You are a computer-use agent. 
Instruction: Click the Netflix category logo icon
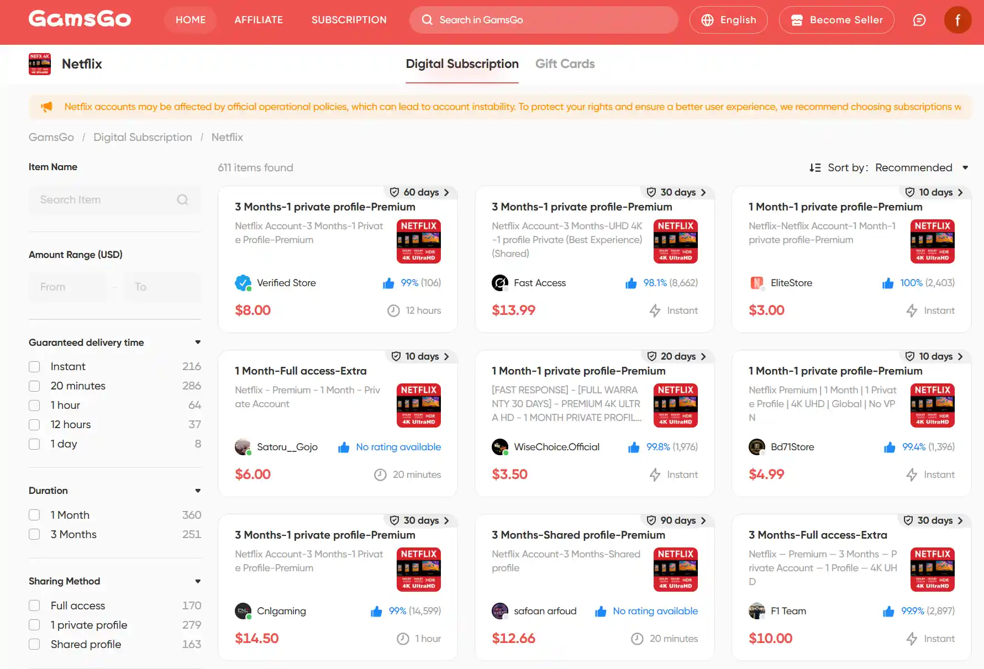coord(40,64)
